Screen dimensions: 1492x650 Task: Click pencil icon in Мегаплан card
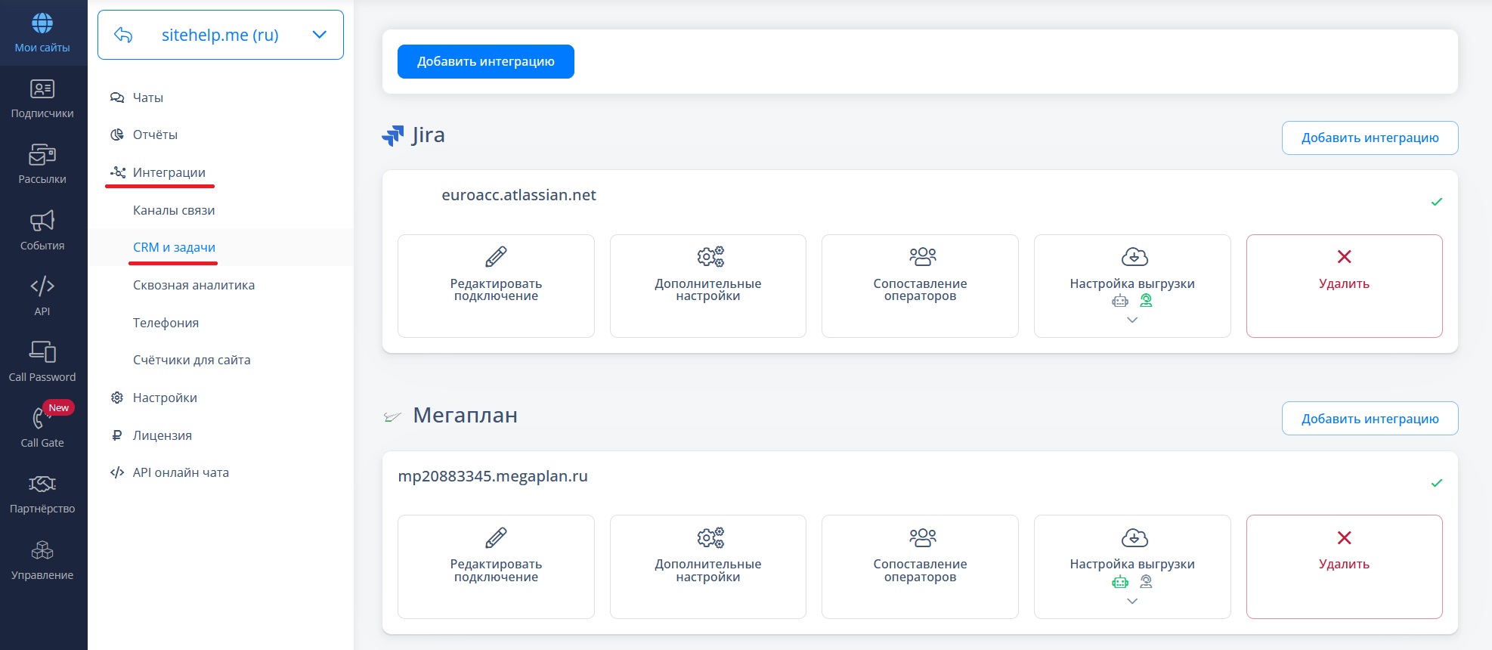coord(496,538)
